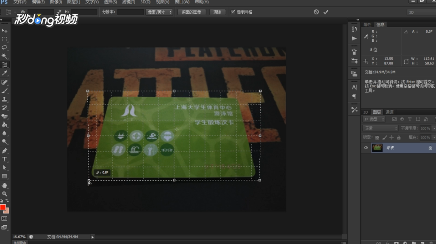This screenshot has width=436, height=244.
Task: Select the Pen tool
Action: tap(5, 151)
